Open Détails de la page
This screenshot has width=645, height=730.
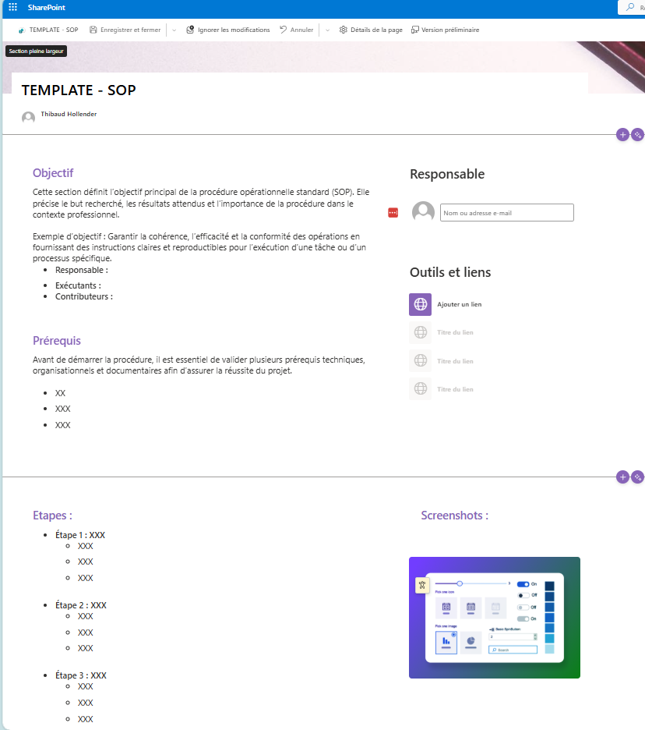[371, 30]
